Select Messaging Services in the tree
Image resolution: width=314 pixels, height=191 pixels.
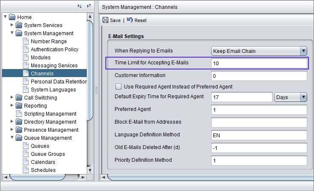coord(54,66)
